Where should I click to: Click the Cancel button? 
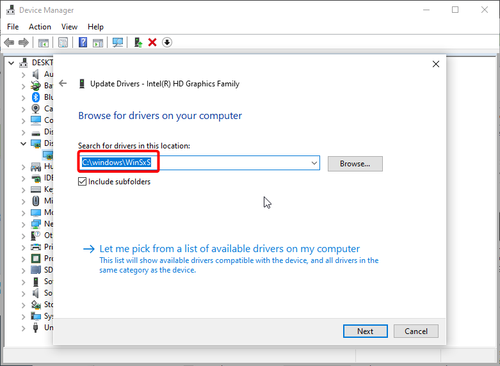coord(416,331)
